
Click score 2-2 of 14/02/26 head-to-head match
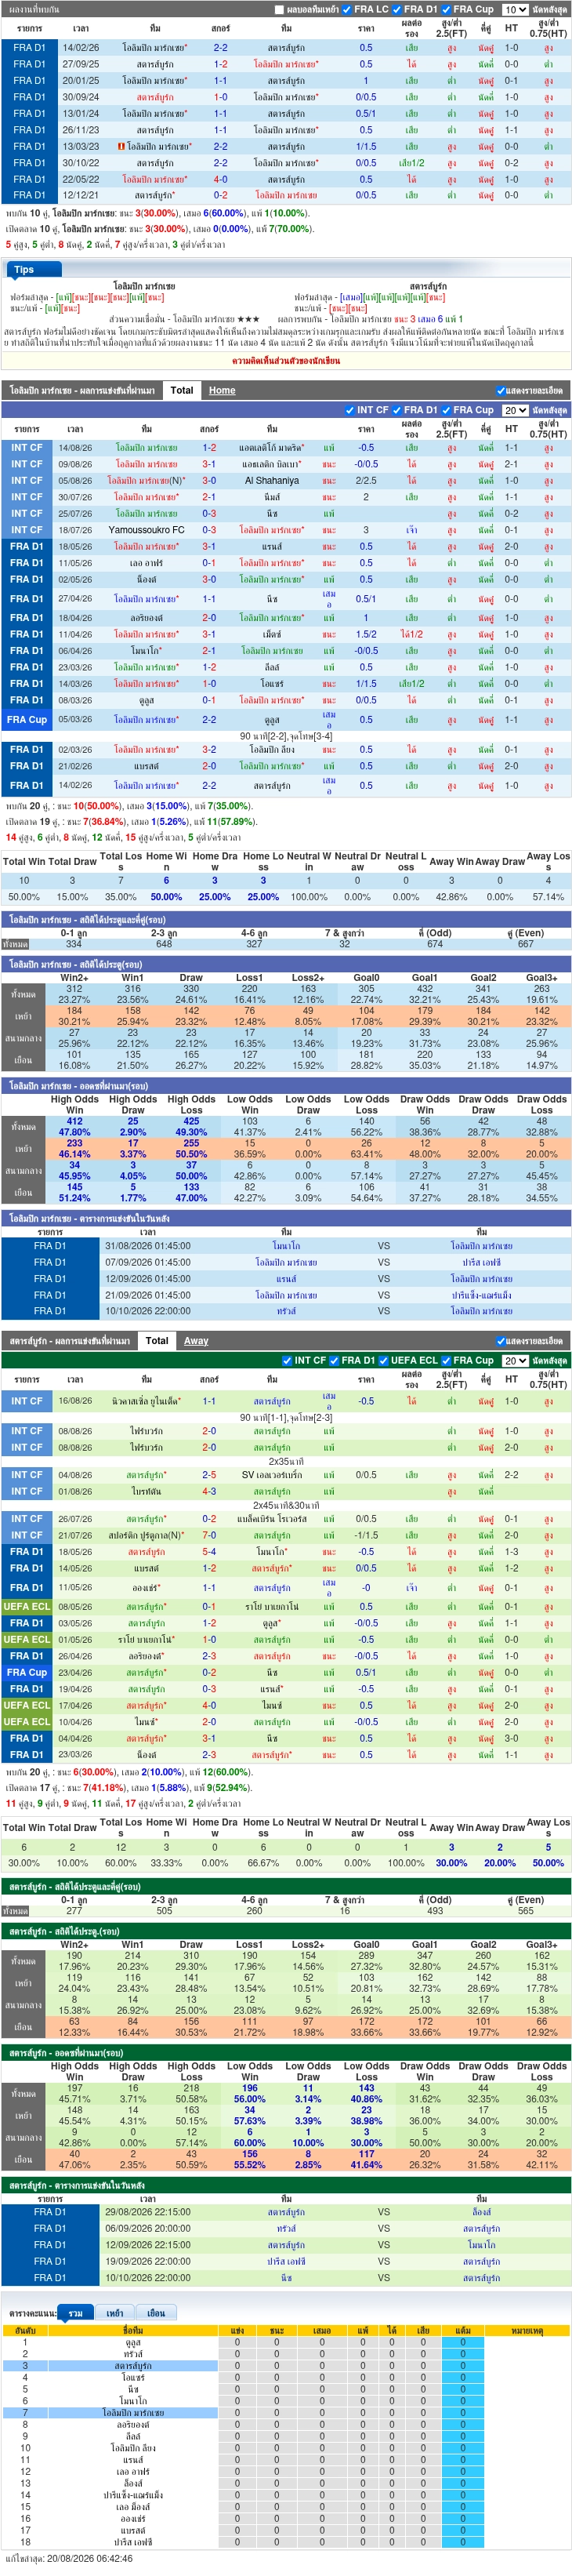[221, 47]
